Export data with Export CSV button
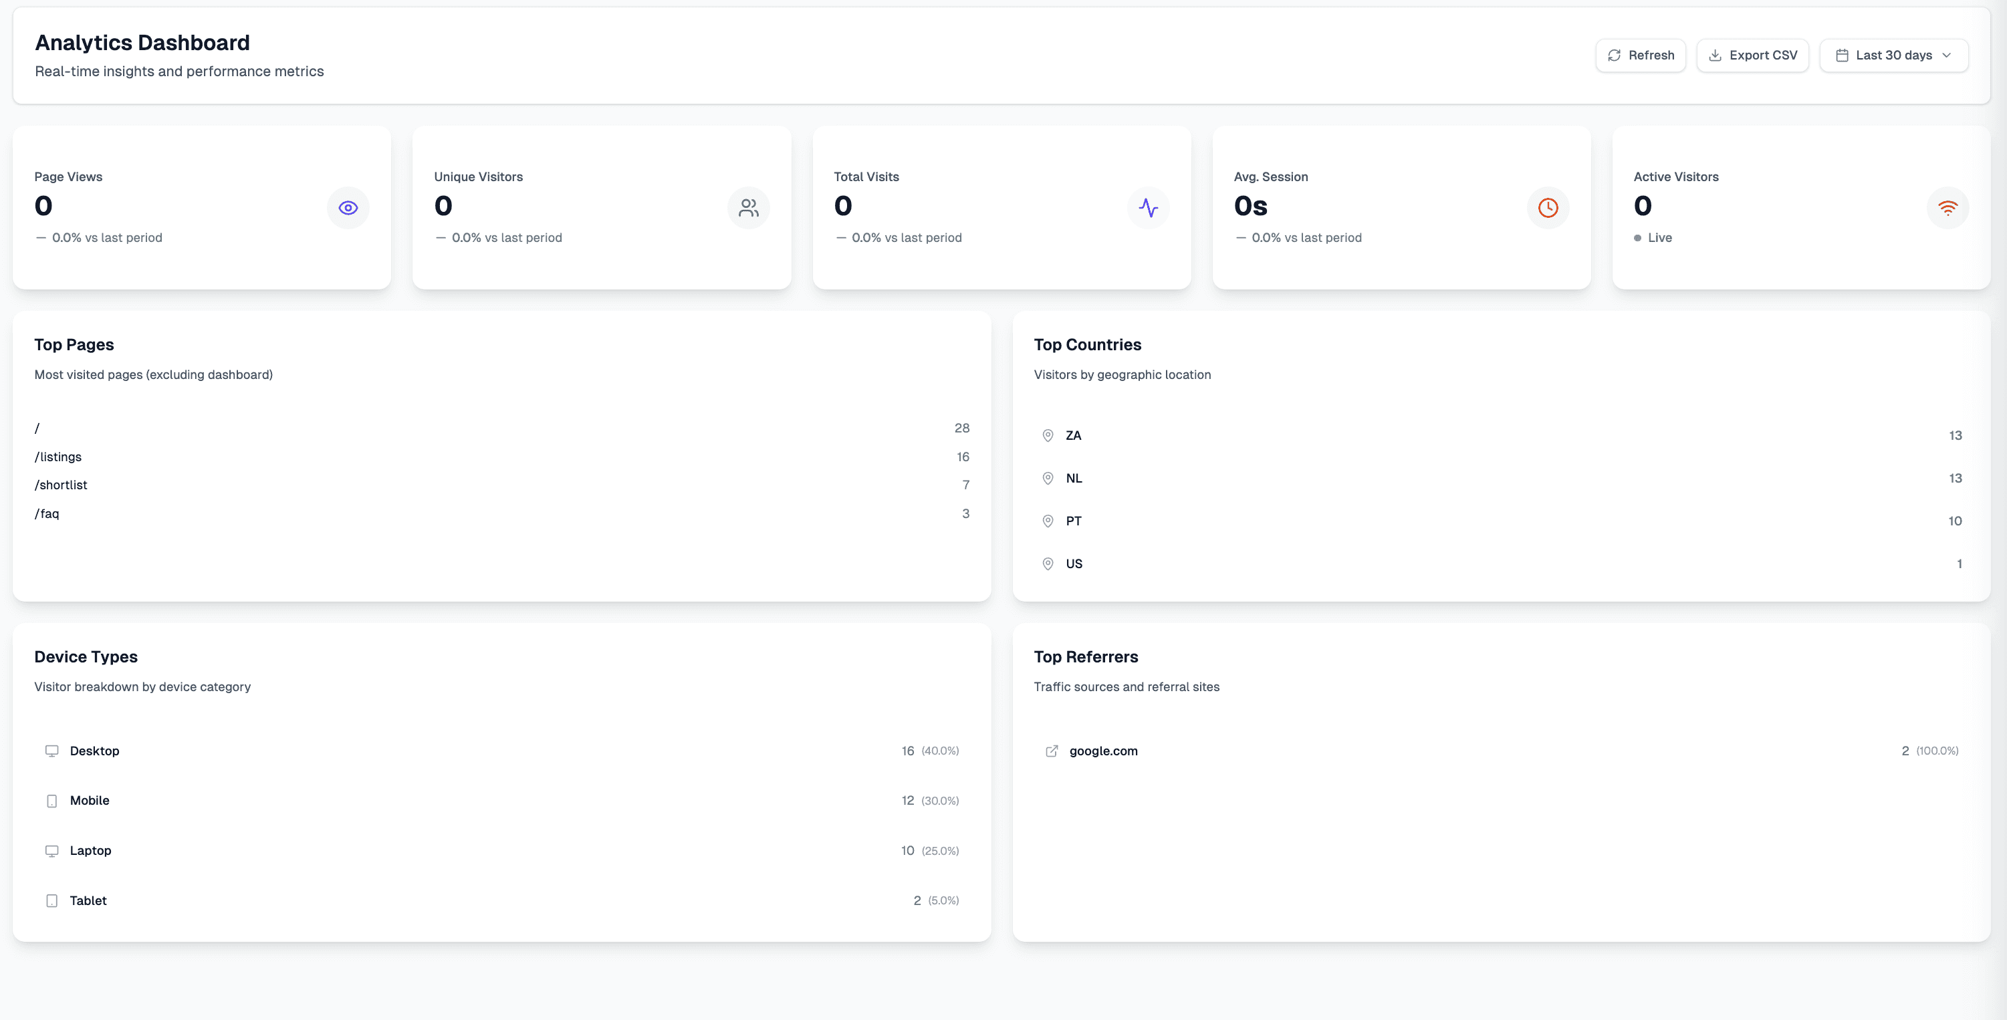The height and width of the screenshot is (1020, 2007). (1752, 55)
